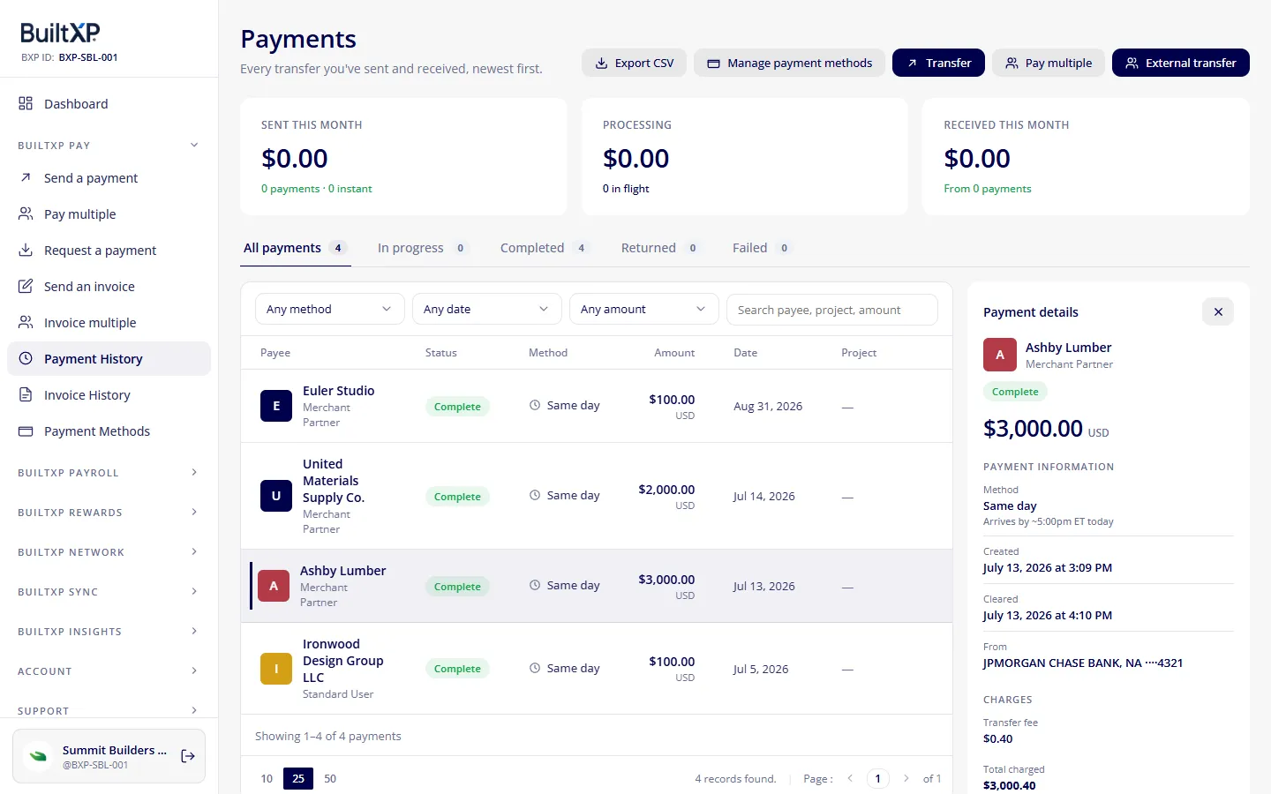The image size is (1271, 794).
Task: Open the Any amount dropdown
Action: [643, 309]
